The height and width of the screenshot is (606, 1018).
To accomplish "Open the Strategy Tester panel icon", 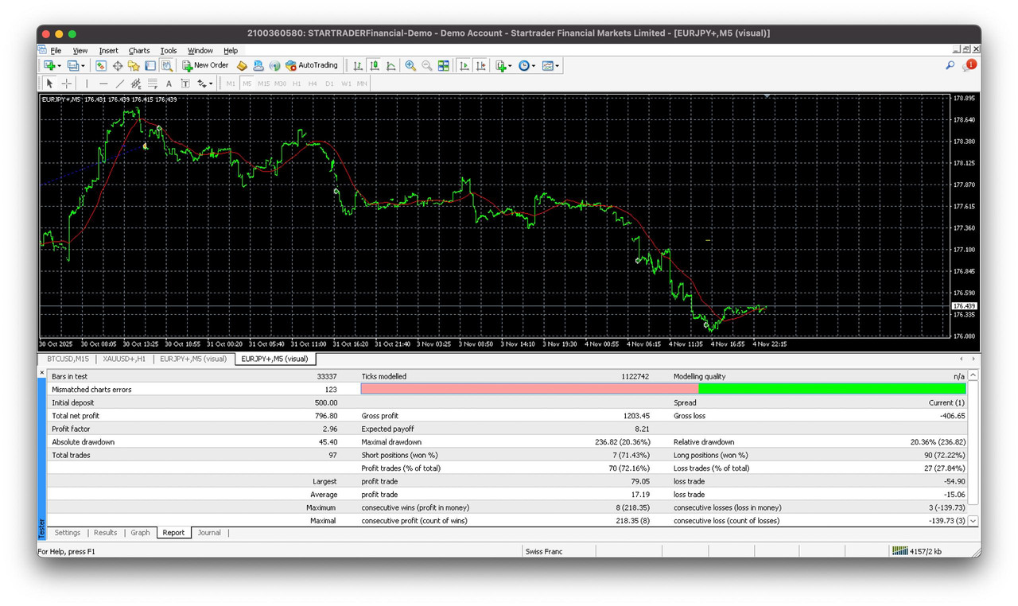I will pyautogui.click(x=166, y=65).
